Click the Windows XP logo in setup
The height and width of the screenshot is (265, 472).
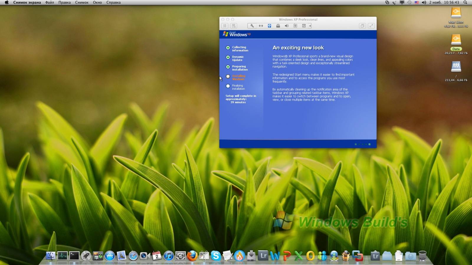237,34
